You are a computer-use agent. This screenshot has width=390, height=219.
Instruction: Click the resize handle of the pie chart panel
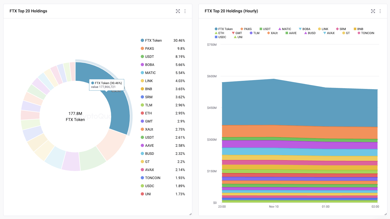(x=190, y=214)
